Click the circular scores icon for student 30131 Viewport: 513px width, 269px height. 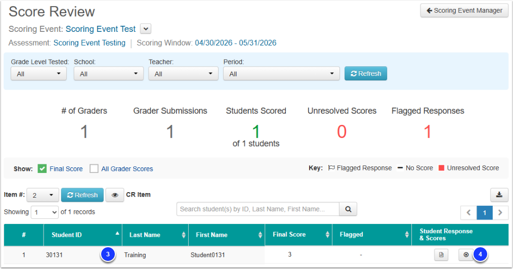coord(466,255)
